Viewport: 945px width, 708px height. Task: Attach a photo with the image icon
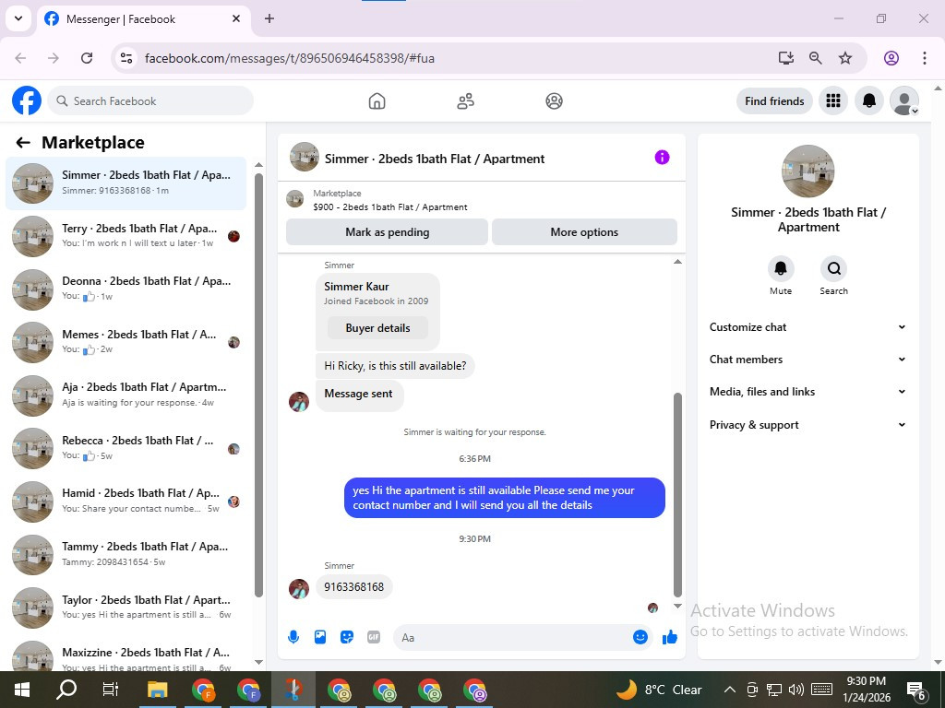click(320, 637)
